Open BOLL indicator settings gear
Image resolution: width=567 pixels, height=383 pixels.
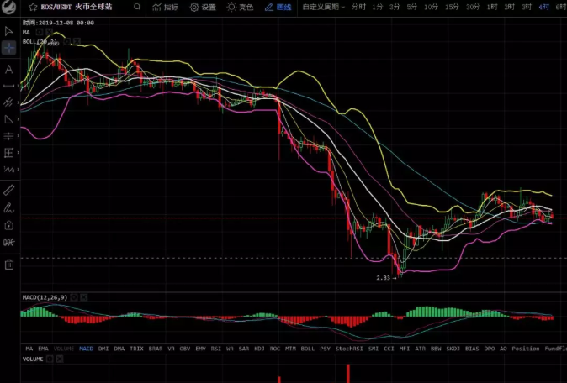67,42
